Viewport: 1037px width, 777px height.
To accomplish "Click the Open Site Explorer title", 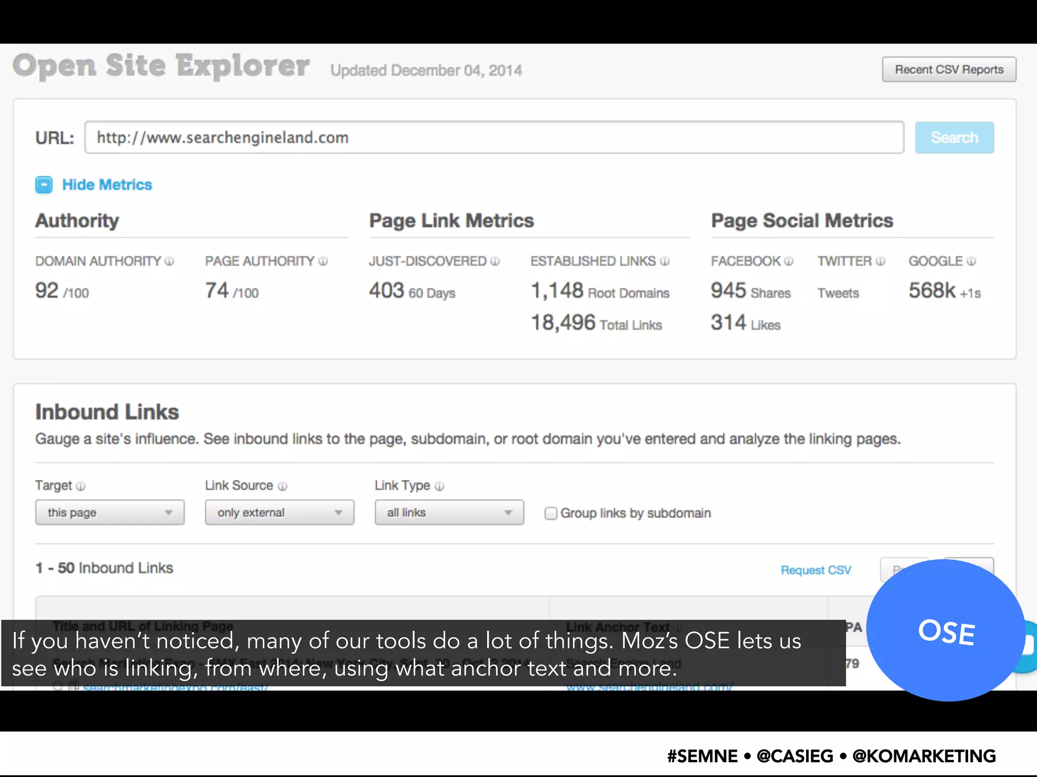I will coord(161,66).
